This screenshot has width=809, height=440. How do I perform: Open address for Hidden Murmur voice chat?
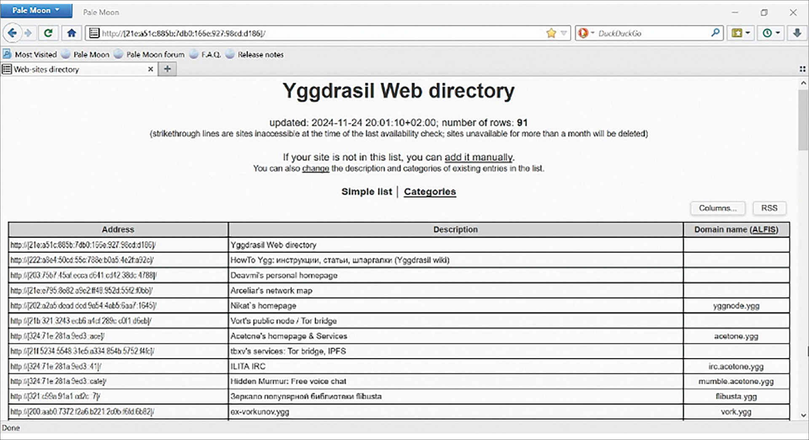pos(59,381)
